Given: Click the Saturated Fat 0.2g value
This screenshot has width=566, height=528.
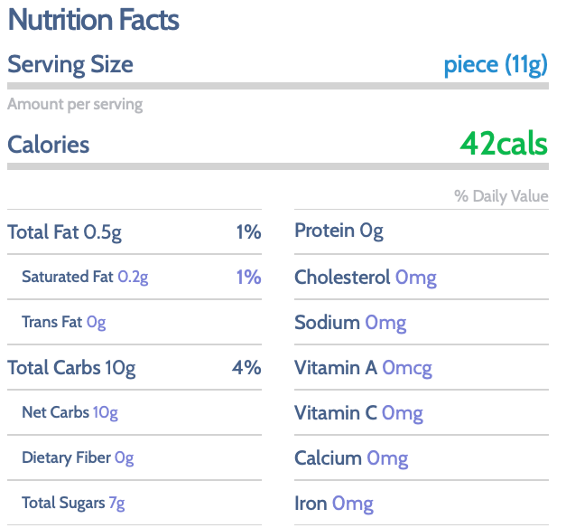Looking at the screenshot, I should [x=133, y=277].
